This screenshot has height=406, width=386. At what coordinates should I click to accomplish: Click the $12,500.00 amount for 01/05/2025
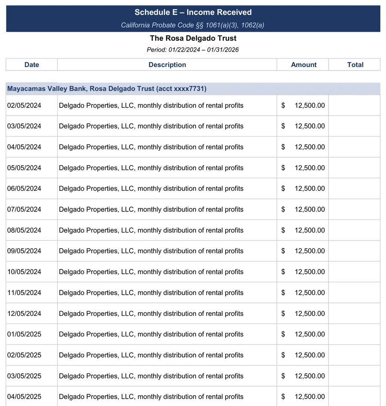[x=303, y=334]
